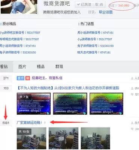The height and width of the screenshot is (150, 139).
Task: Open the 职业话题 directory link
Action: 106,12
